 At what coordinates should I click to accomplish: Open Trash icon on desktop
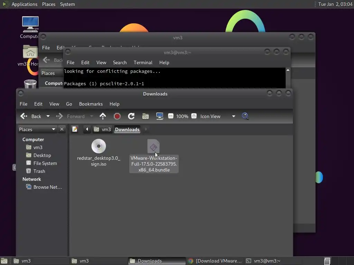tap(30, 84)
